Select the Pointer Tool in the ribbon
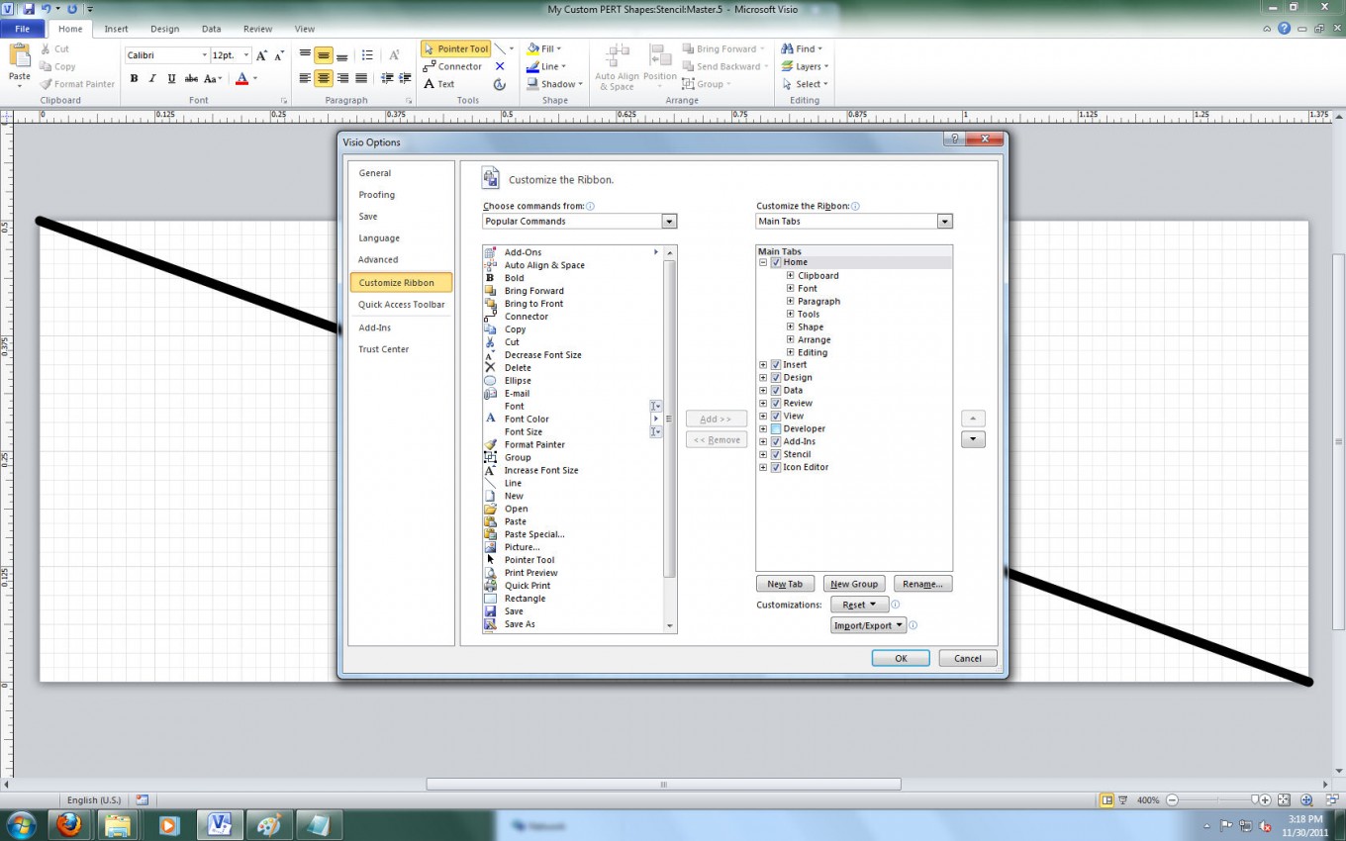This screenshot has height=841, width=1346. tap(454, 47)
